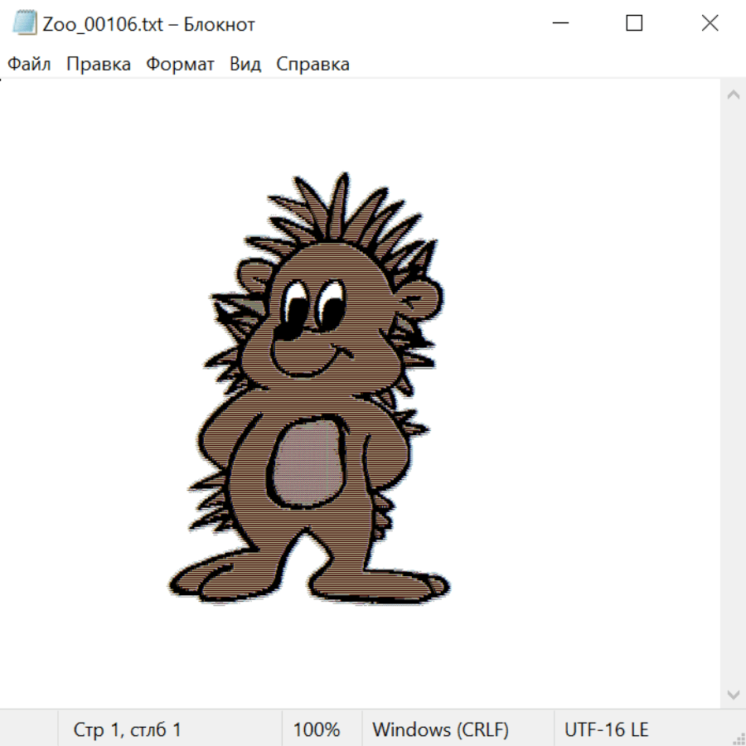Click the scroll up arrow

(x=733, y=94)
